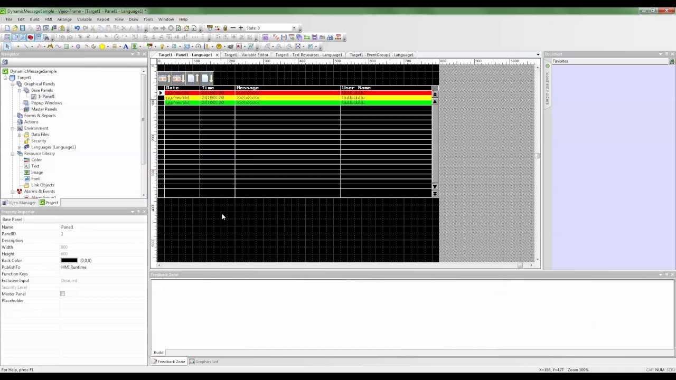The width and height of the screenshot is (676, 380).
Task: Collapse the Target1 tree node
Action: 5,78
